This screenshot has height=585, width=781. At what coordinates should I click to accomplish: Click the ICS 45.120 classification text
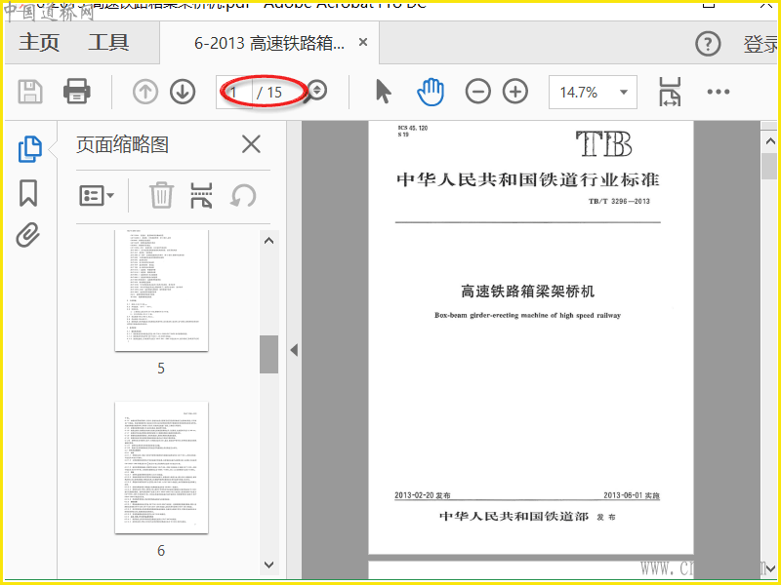tap(413, 129)
